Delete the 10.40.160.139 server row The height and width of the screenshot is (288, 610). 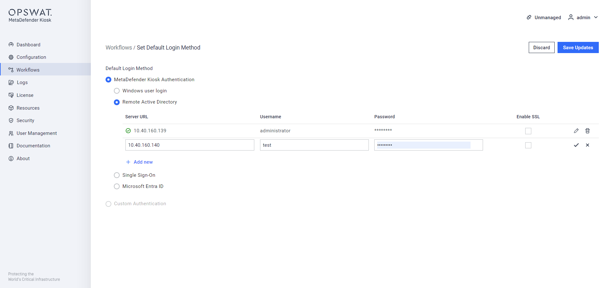(588, 131)
